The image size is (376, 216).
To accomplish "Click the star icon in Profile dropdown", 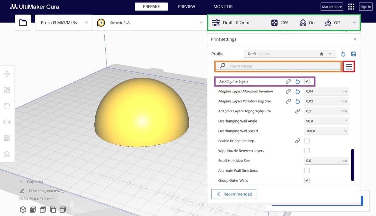I will click(x=321, y=54).
